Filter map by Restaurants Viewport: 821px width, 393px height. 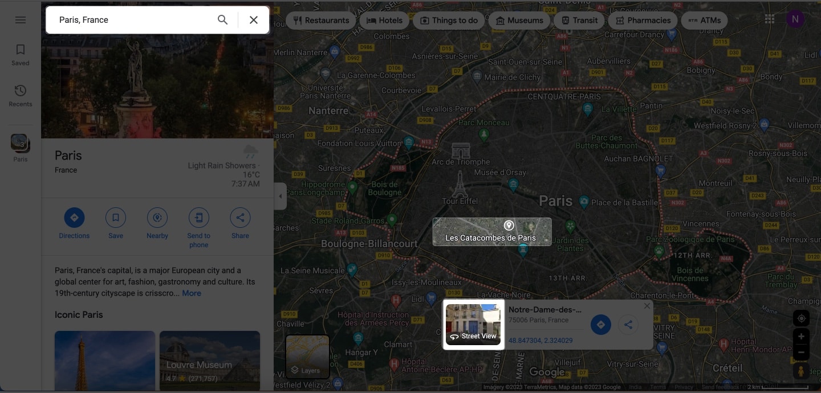[321, 20]
